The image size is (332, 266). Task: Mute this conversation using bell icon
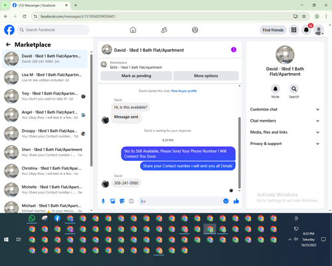coord(275,89)
